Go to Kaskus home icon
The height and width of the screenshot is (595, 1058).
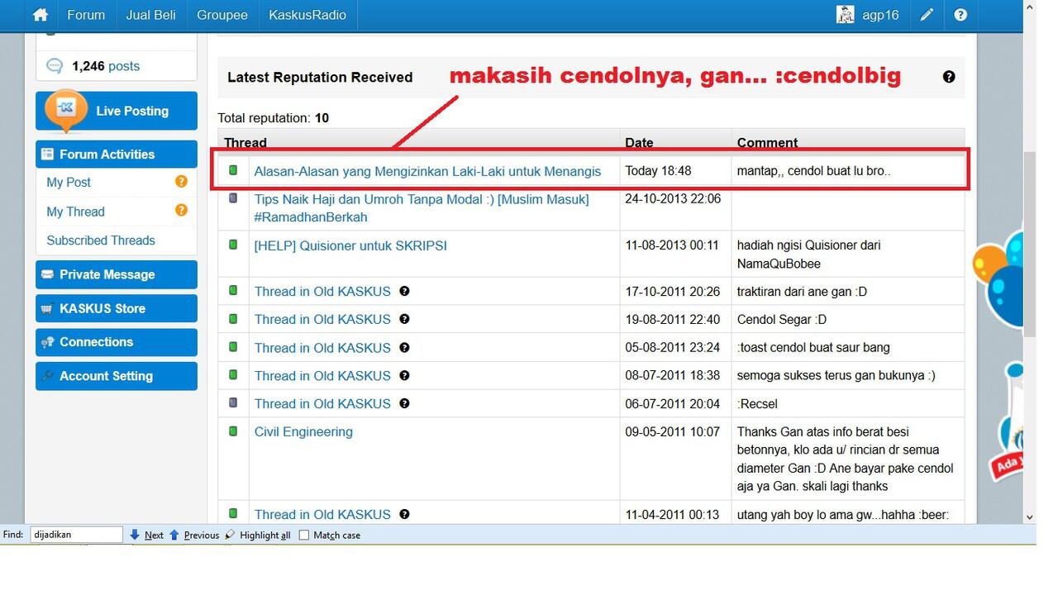[x=40, y=15]
